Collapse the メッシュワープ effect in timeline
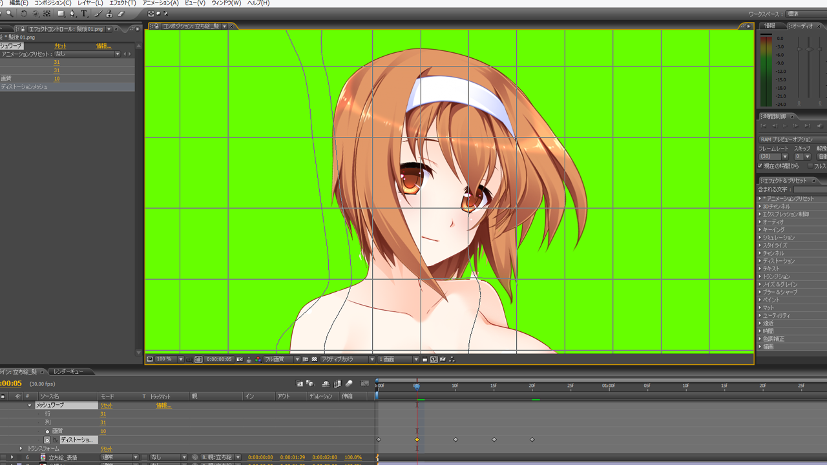 coord(29,406)
